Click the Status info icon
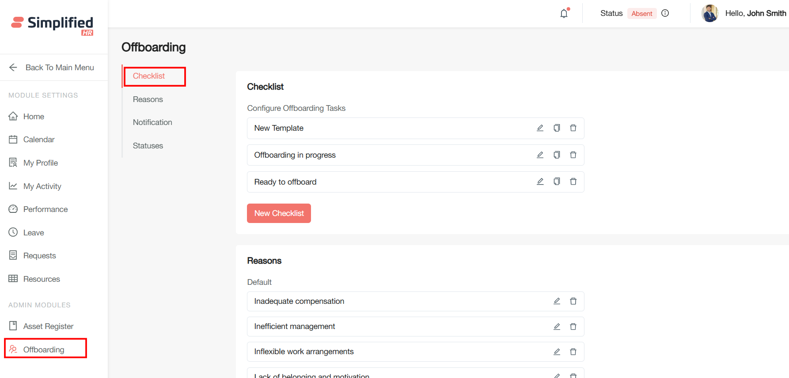 point(665,13)
